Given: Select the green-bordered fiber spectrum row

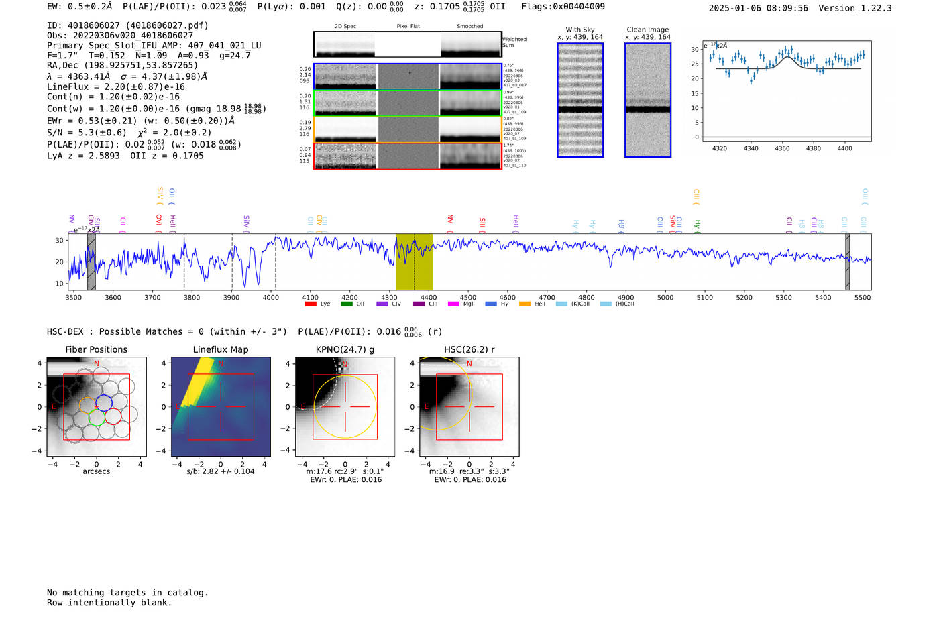Looking at the screenshot, I should [407, 103].
